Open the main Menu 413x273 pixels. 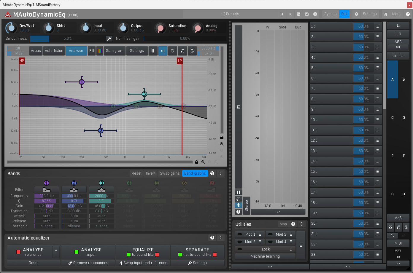[x=397, y=14]
